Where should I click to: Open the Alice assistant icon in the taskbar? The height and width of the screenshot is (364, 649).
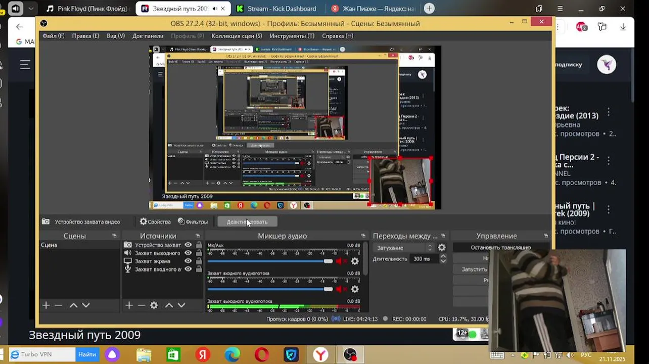tap(112, 355)
